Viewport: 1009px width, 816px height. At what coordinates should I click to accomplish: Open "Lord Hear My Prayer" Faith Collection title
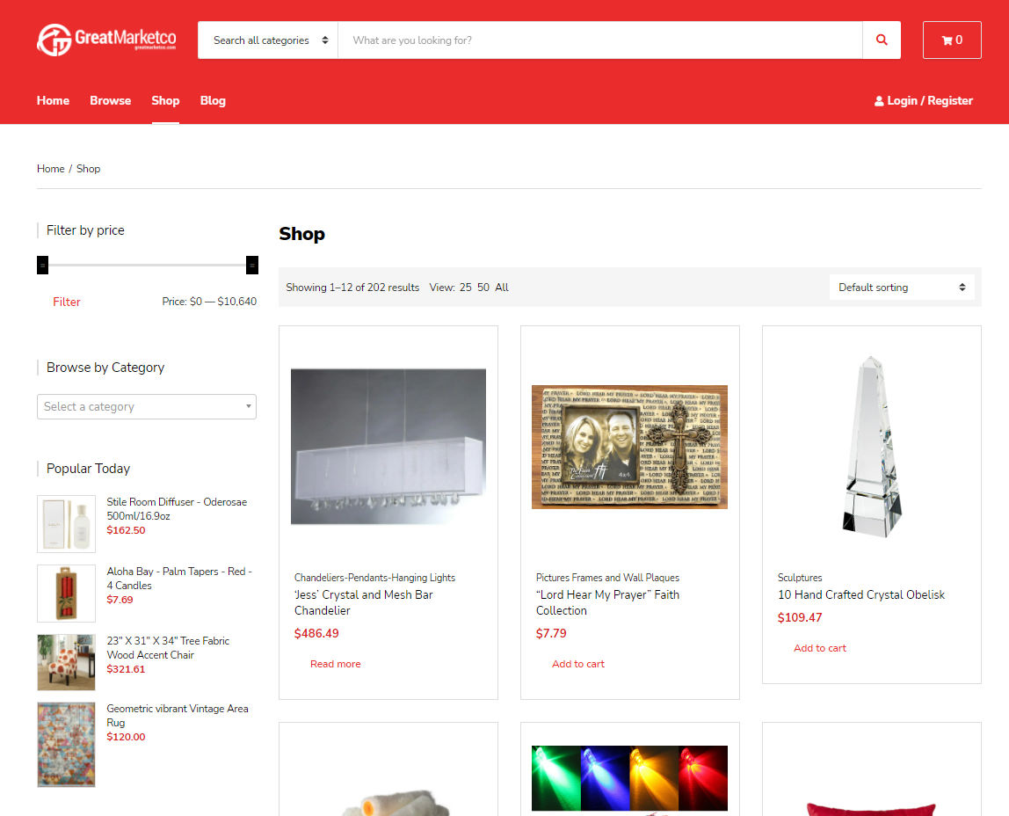click(x=607, y=602)
